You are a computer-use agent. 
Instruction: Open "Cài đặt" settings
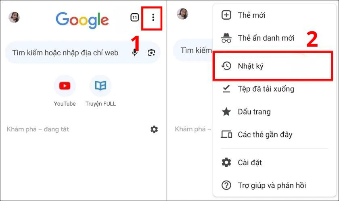250,162
